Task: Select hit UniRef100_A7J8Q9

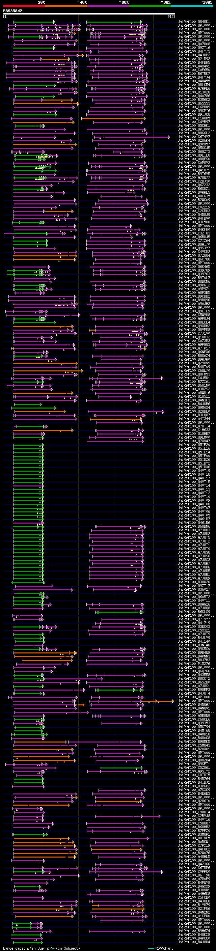Action: click(194, 578)
